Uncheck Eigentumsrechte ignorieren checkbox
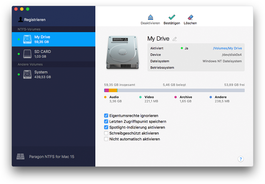This screenshot has height=184, width=265. tap(106, 116)
